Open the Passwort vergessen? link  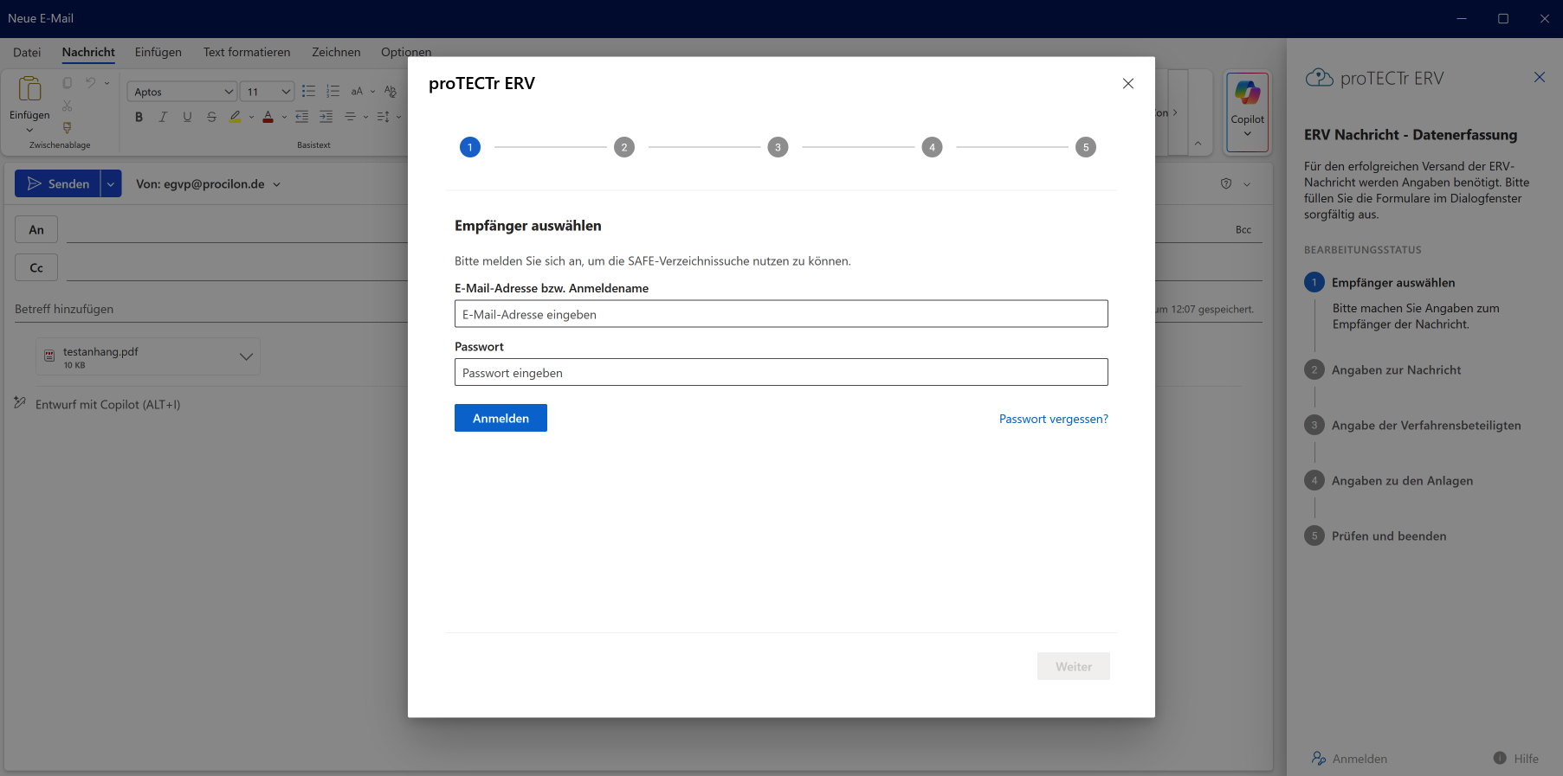1054,419
